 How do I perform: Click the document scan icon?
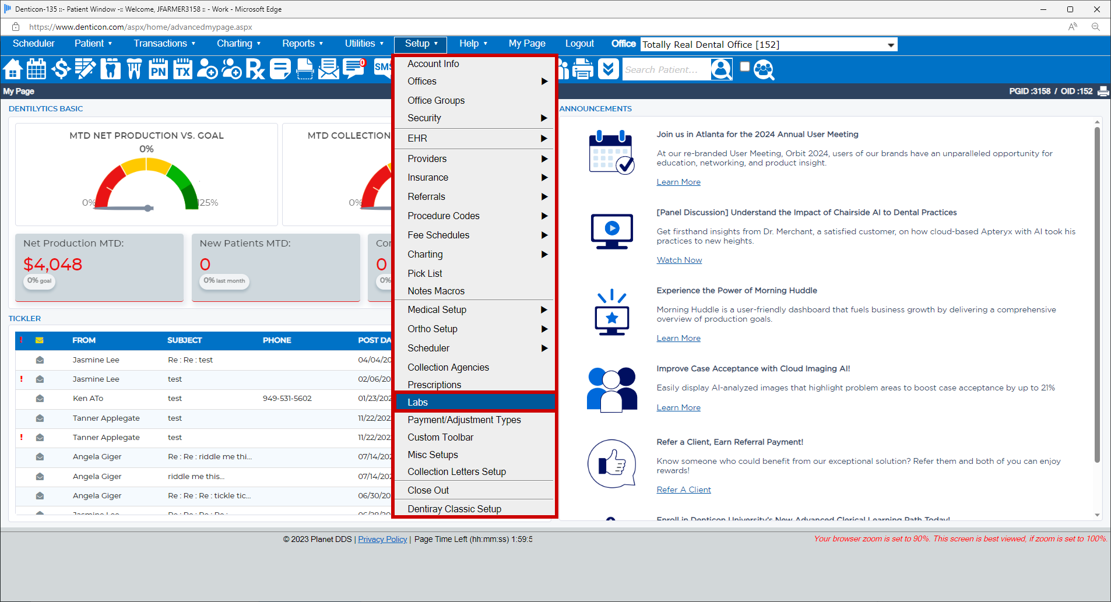305,69
